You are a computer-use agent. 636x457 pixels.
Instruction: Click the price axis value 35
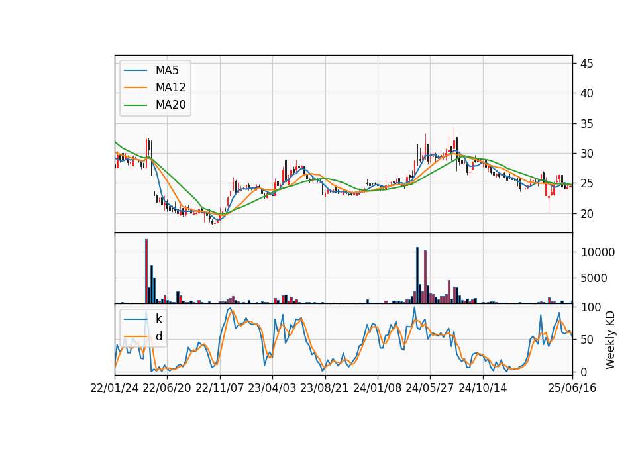586,124
